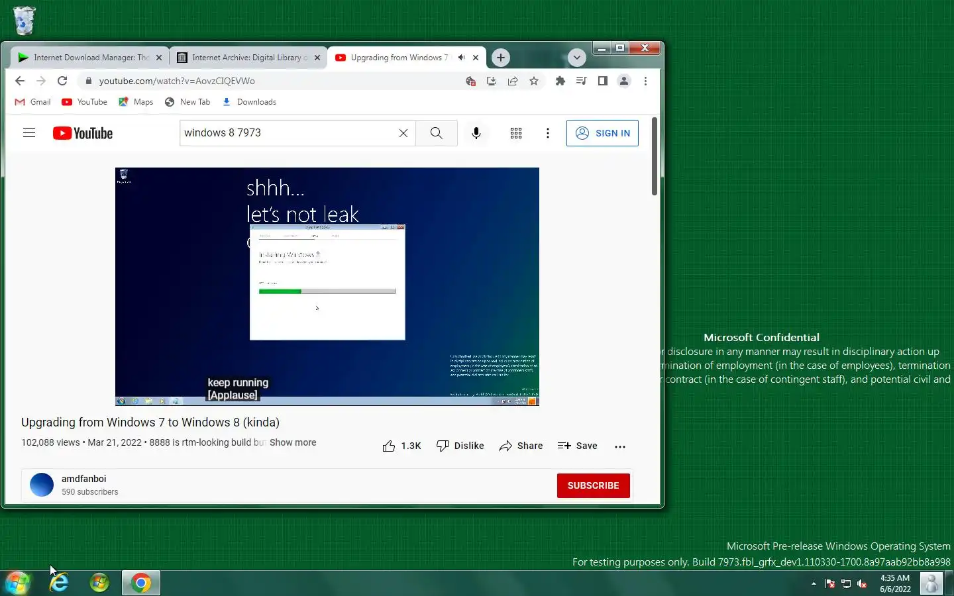Close the Internet Download Manager tab
954x596 pixels.
pos(159,58)
